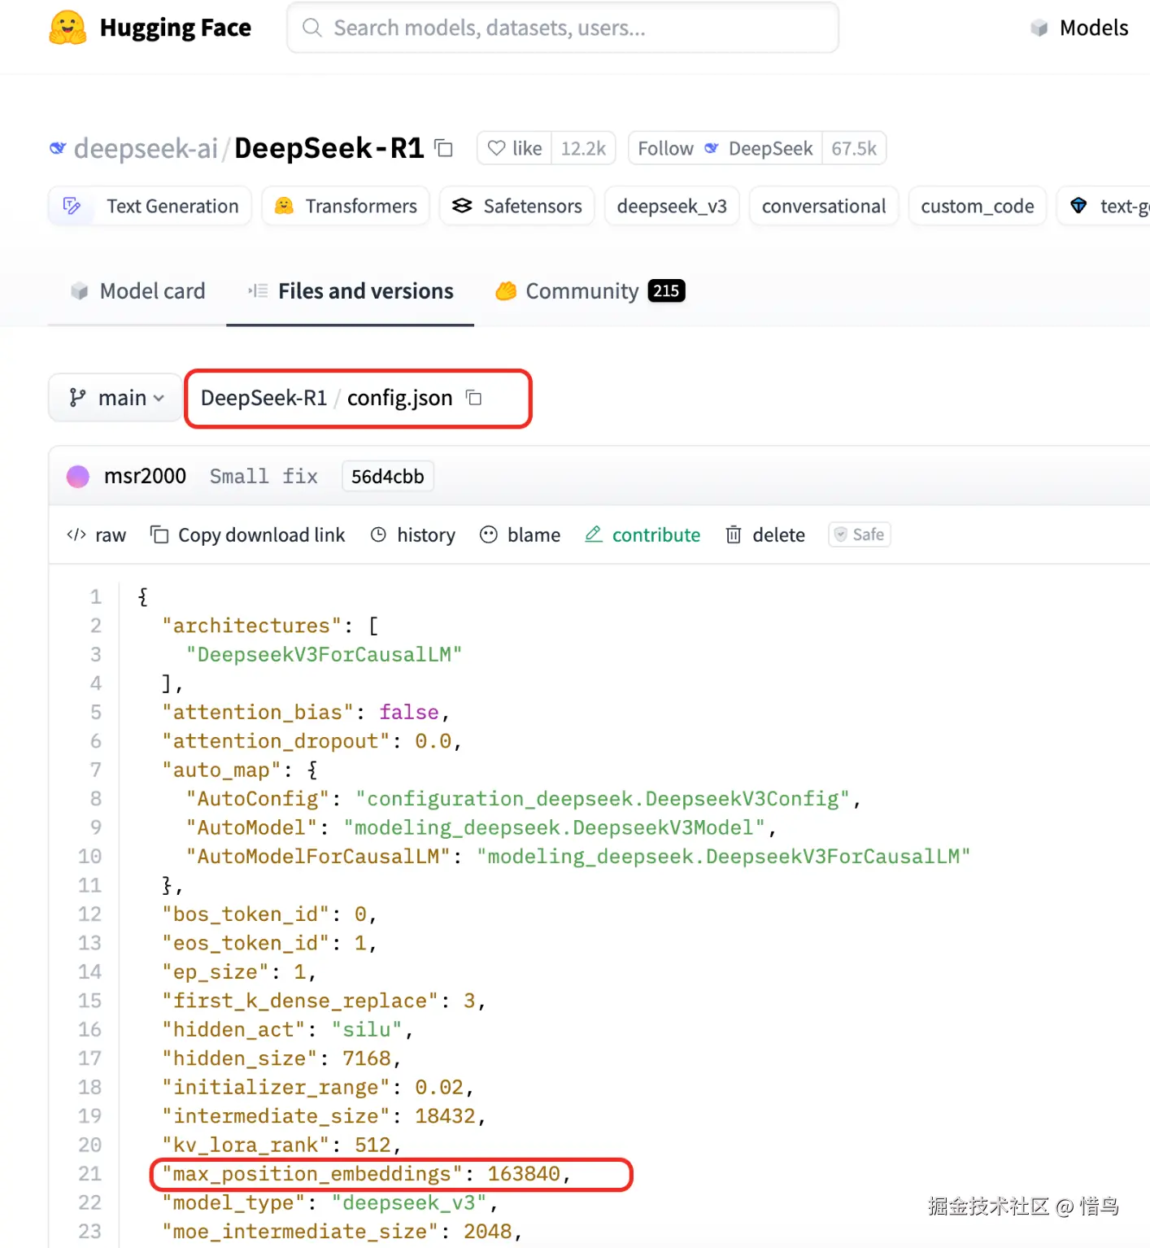Screen dimensions: 1150x1248
Task: Switch to the Model card tab
Action: [137, 291]
